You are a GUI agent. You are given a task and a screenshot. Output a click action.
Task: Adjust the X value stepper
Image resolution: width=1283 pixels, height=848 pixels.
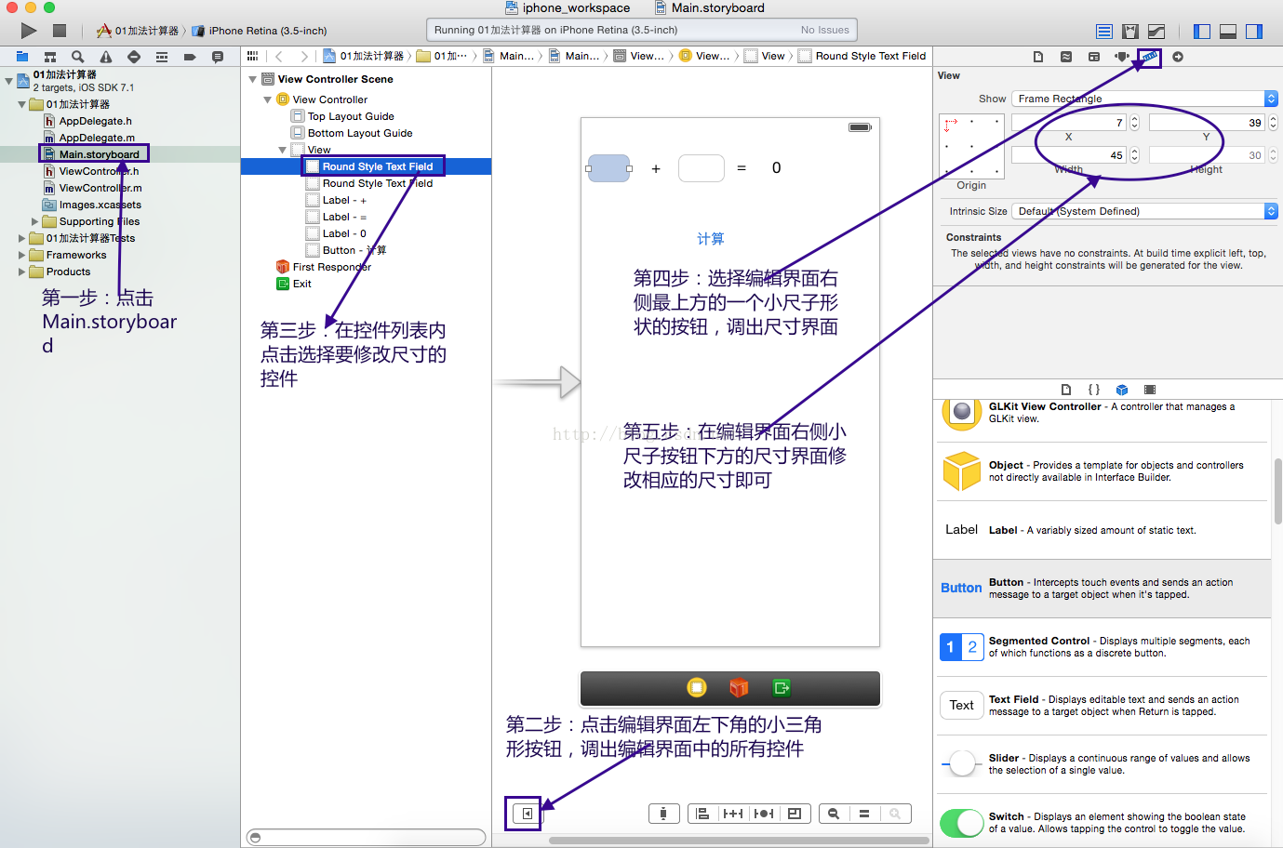coord(1134,123)
